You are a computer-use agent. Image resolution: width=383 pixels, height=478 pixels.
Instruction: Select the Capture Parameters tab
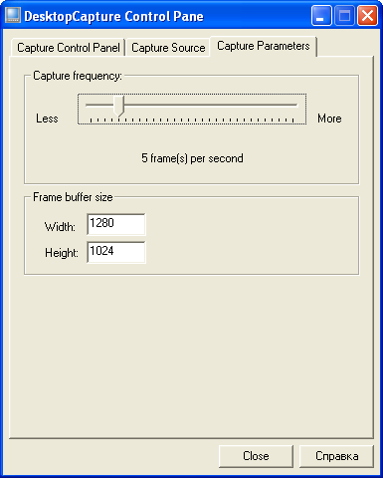264,46
